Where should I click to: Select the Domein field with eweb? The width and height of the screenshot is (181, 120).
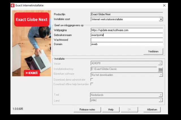[127, 44]
